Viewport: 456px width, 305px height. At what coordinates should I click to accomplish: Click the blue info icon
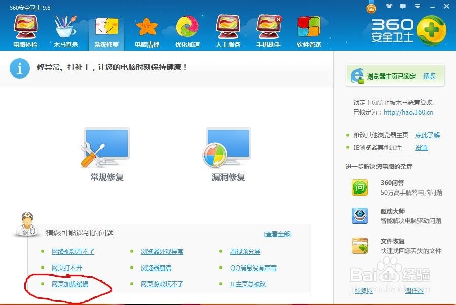click(20, 68)
